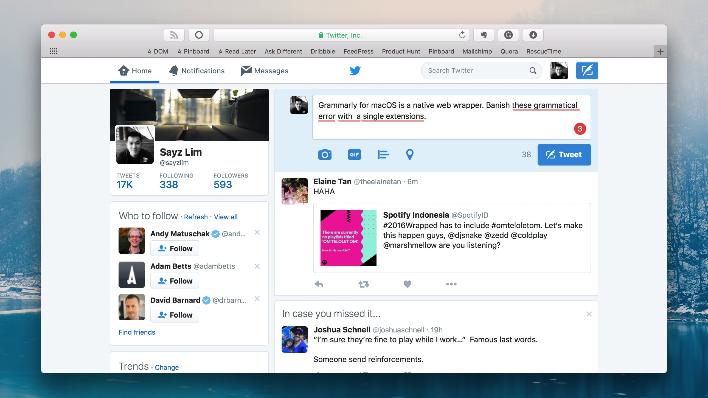
Task: Open the Evernote extension in toolbar
Action: [484, 35]
